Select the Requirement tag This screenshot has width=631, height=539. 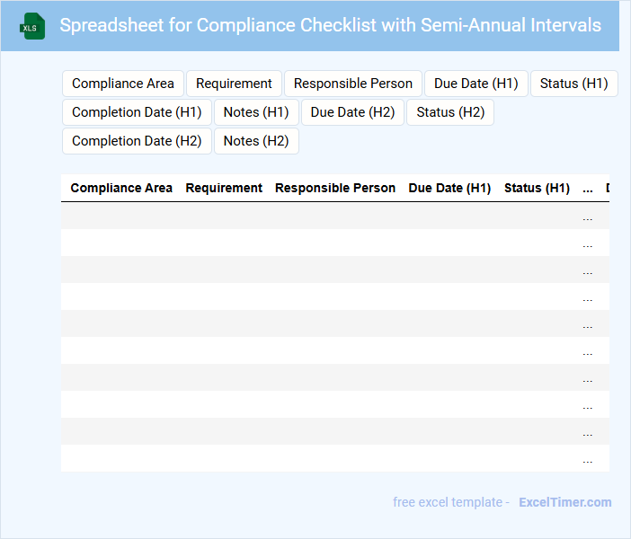pos(234,84)
